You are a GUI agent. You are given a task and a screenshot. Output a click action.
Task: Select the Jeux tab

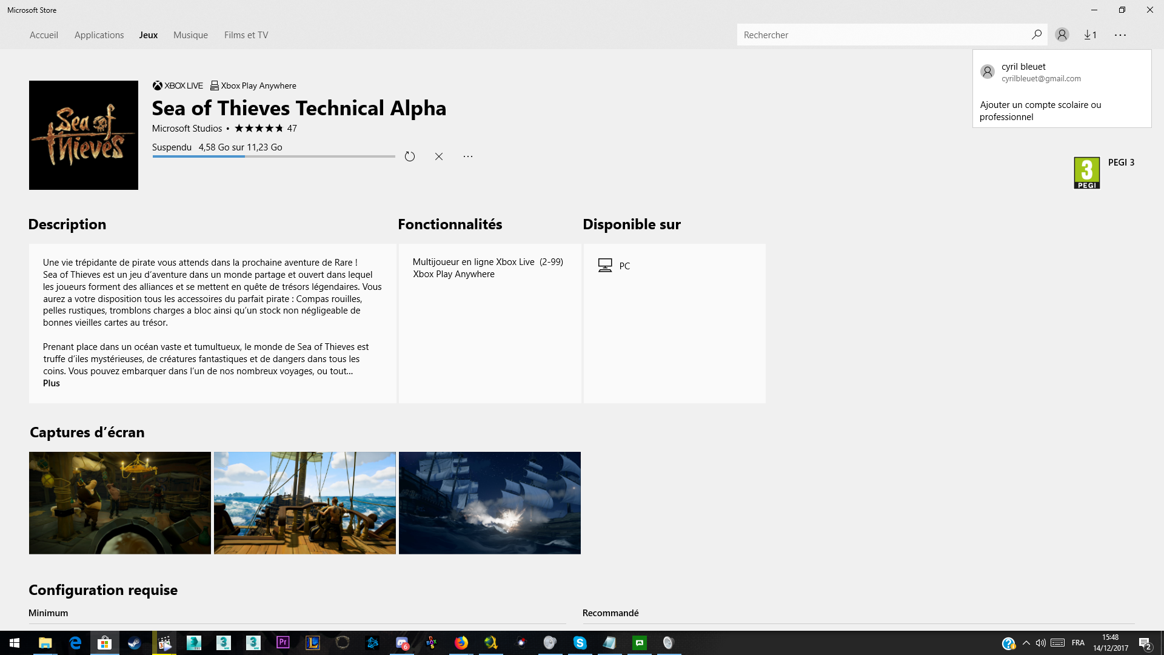coord(148,35)
